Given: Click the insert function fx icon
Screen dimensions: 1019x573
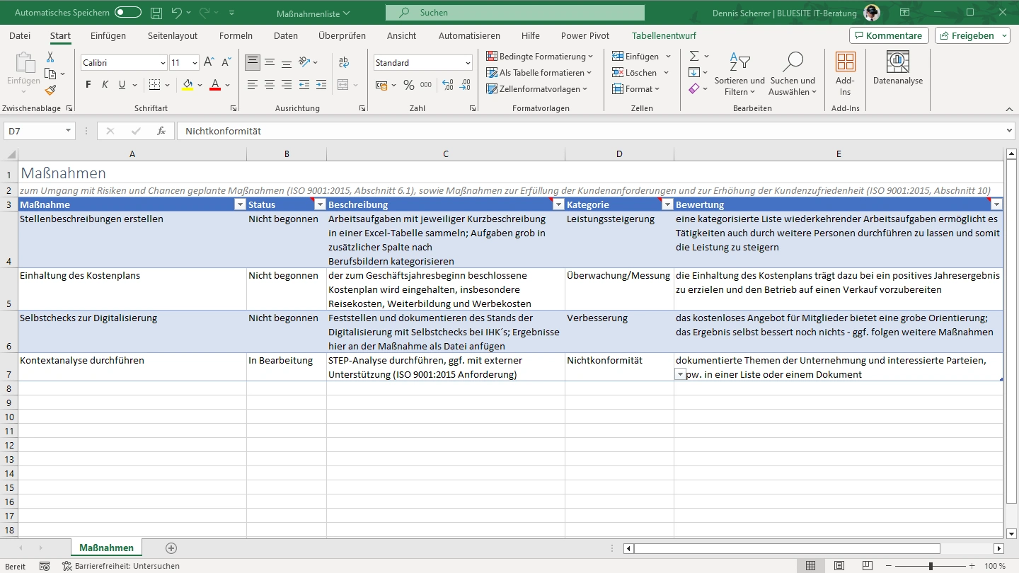Looking at the screenshot, I should click(x=161, y=131).
